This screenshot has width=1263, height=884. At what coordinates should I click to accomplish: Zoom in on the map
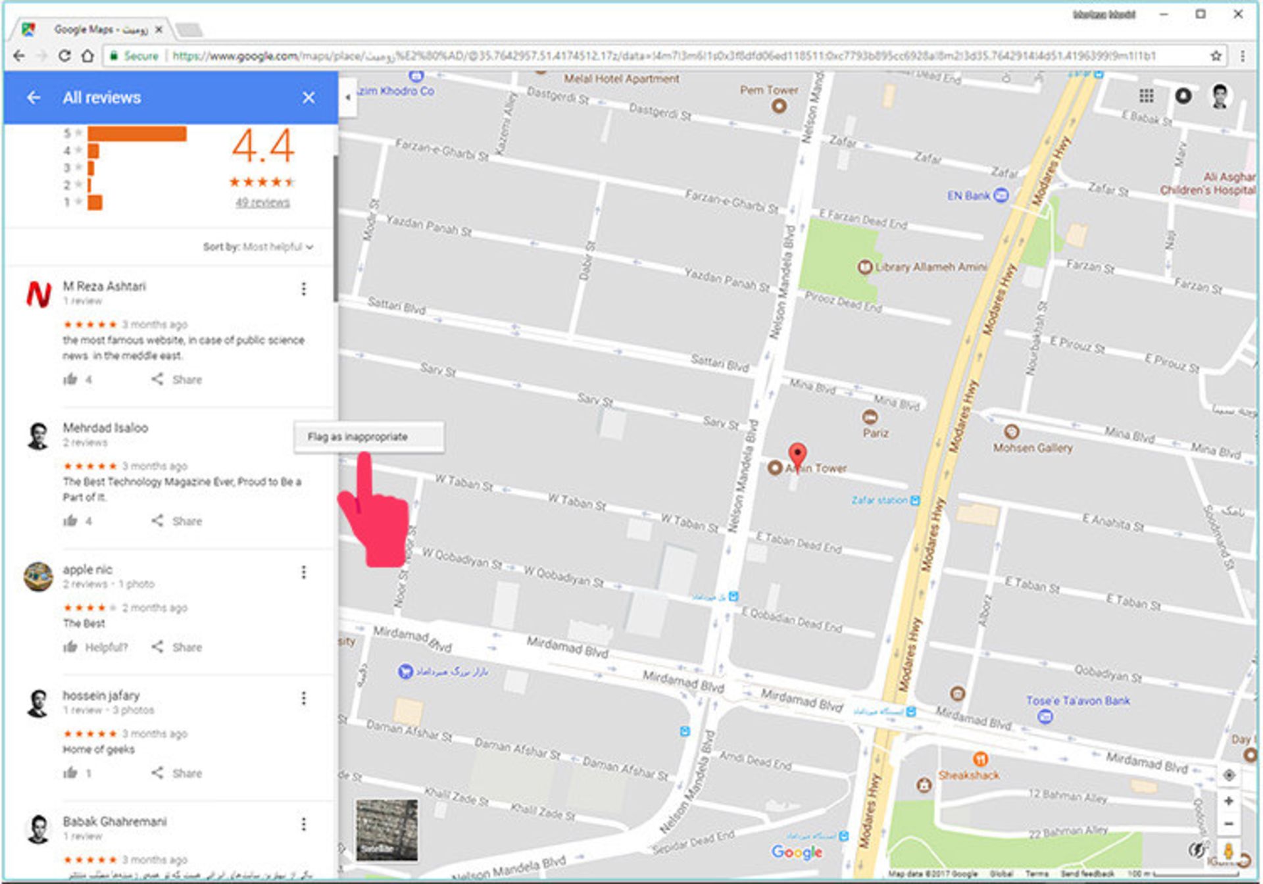tap(1228, 801)
